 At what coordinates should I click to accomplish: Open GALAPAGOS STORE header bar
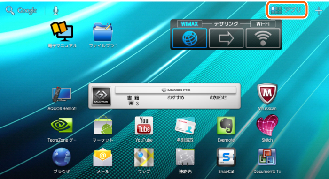(x=176, y=90)
